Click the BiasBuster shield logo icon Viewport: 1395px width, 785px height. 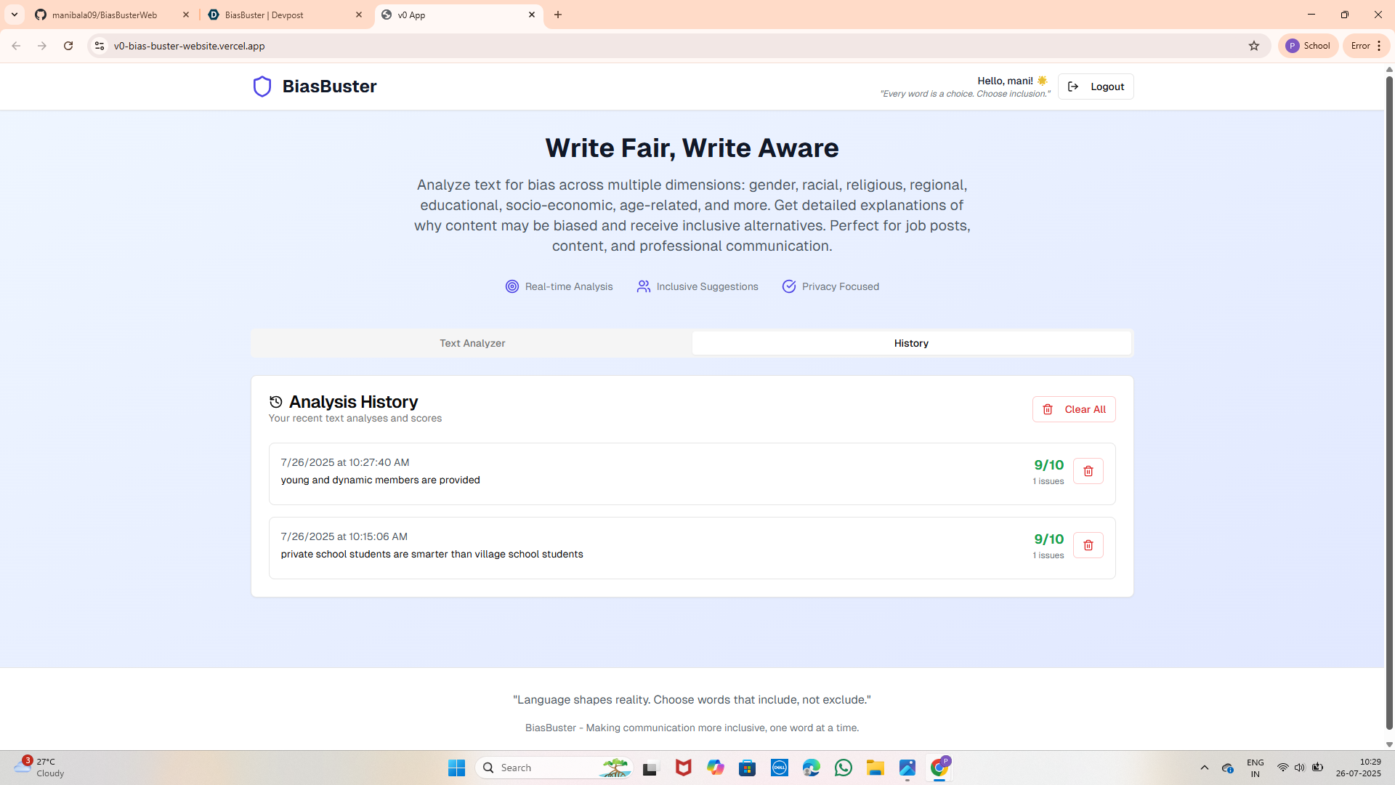[262, 86]
